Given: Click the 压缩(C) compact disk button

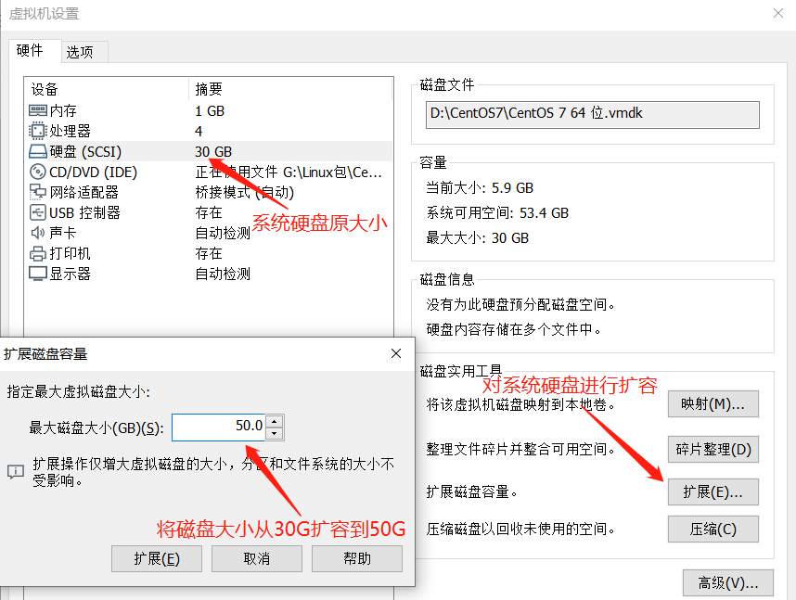Looking at the screenshot, I should [713, 530].
